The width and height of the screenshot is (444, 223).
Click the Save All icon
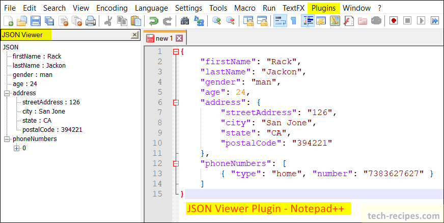49,21
